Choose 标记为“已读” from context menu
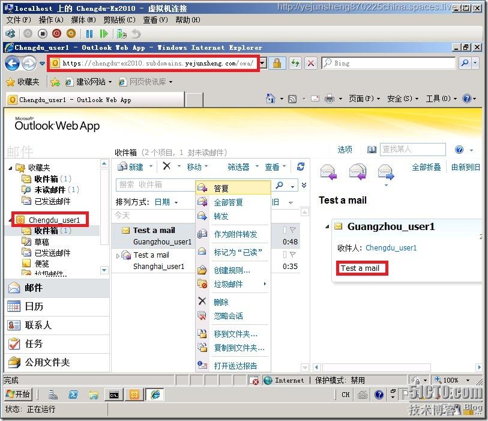Viewport: 488px width, 421px height. [233, 252]
